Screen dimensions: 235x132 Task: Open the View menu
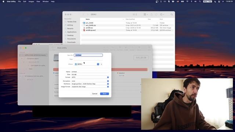click(x=38, y=1)
